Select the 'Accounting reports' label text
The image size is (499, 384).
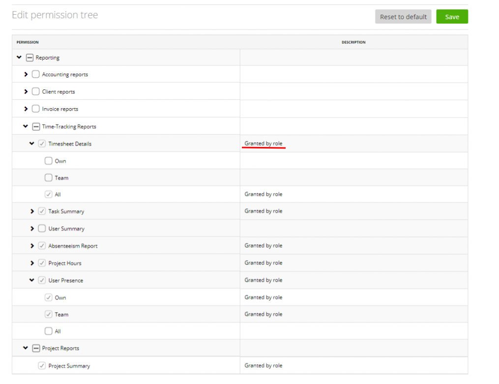click(65, 74)
